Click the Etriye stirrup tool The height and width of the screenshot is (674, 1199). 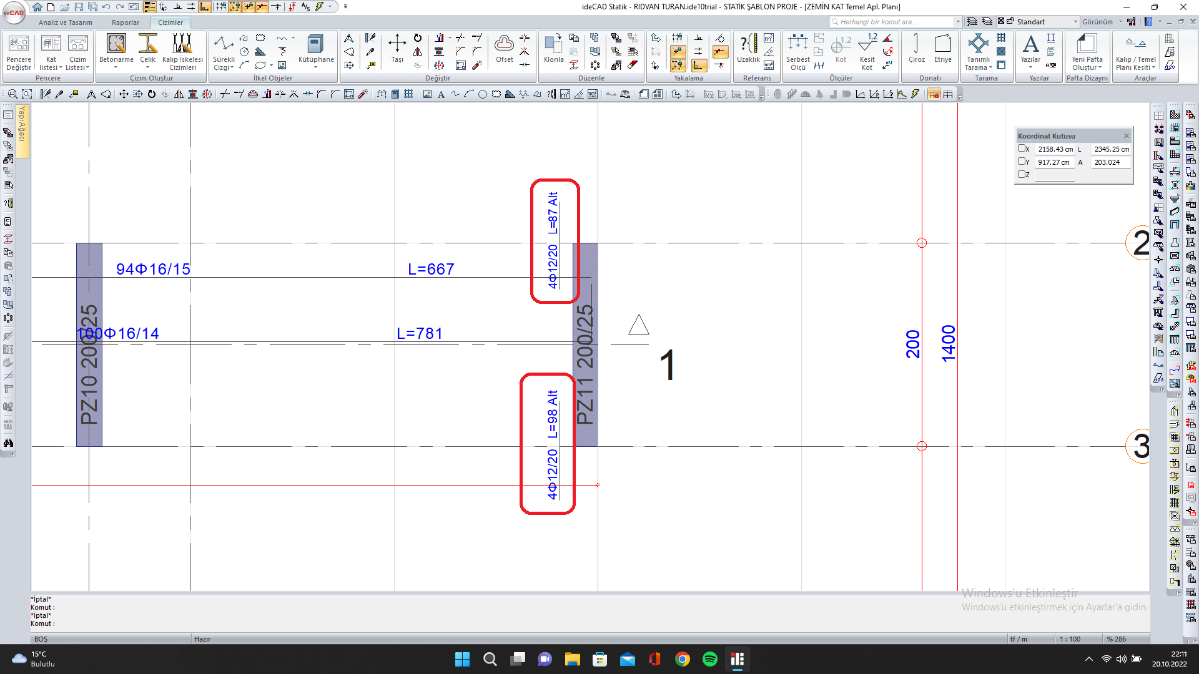pos(942,50)
